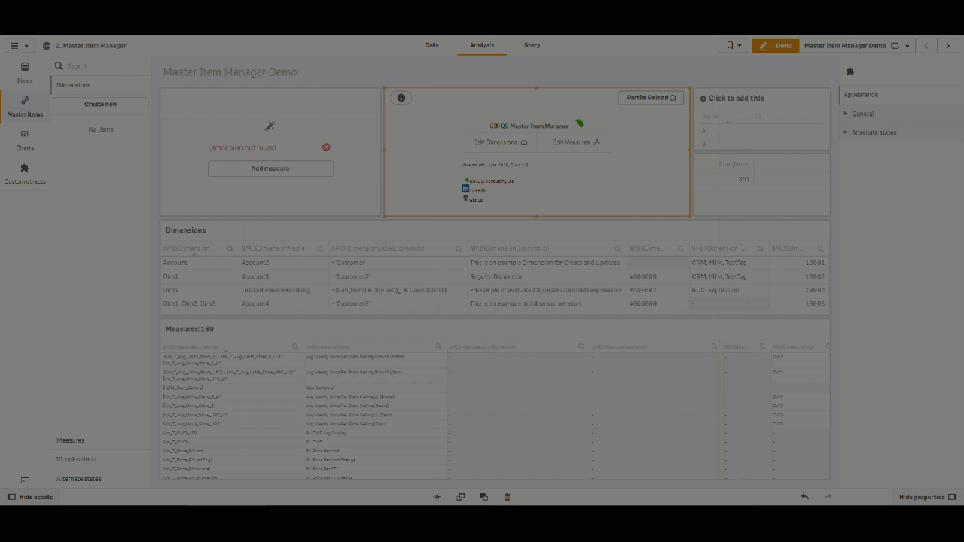Image resolution: width=964 pixels, height=542 pixels.
Task: Go to the previous sheet
Action: [926, 46]
